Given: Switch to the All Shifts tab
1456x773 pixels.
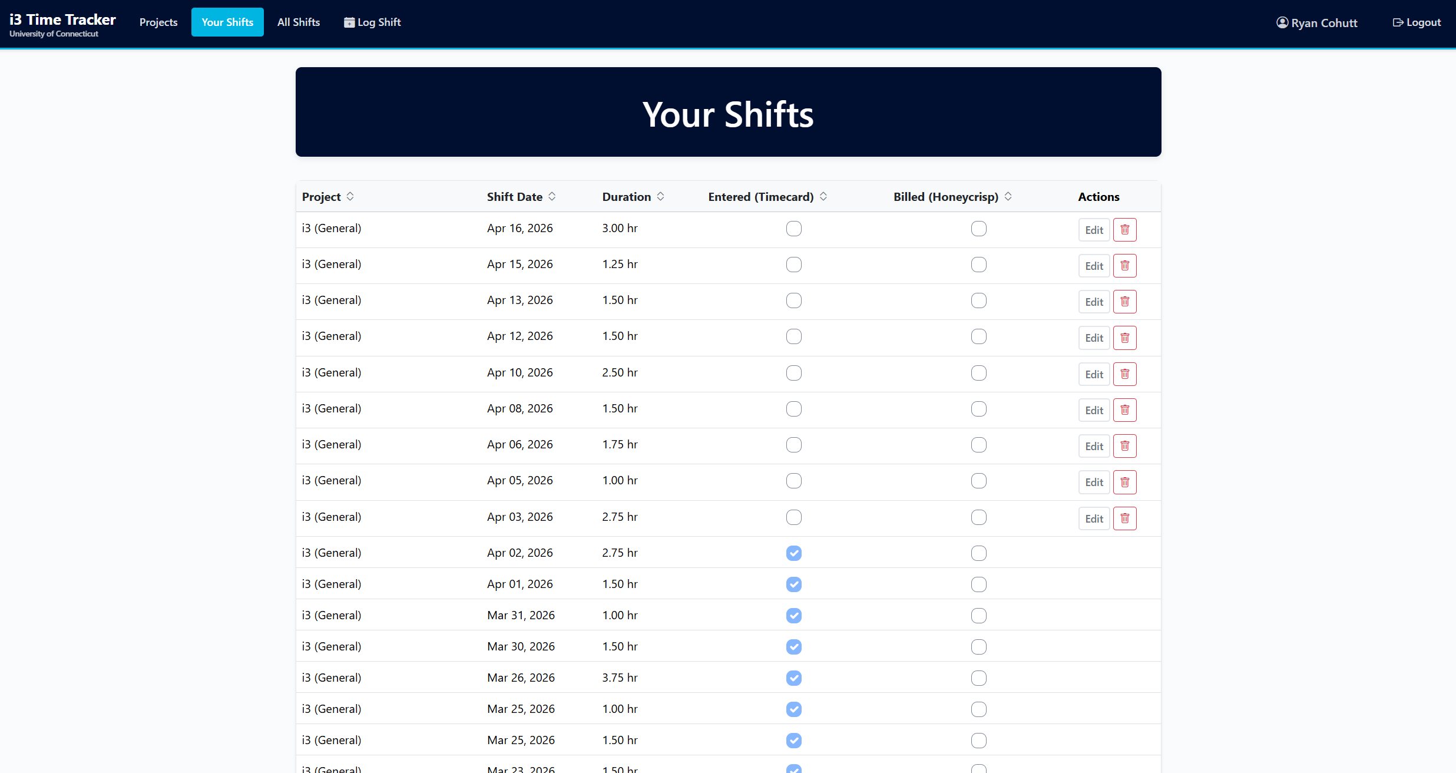Looking at the screenshot, I should pyautogui.click(x=298, y=22).
